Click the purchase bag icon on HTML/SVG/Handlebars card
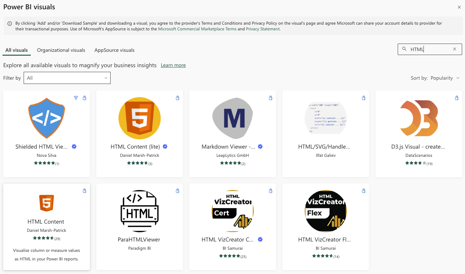The width and height of the screenshot is (465, 274). coord(364,98)
